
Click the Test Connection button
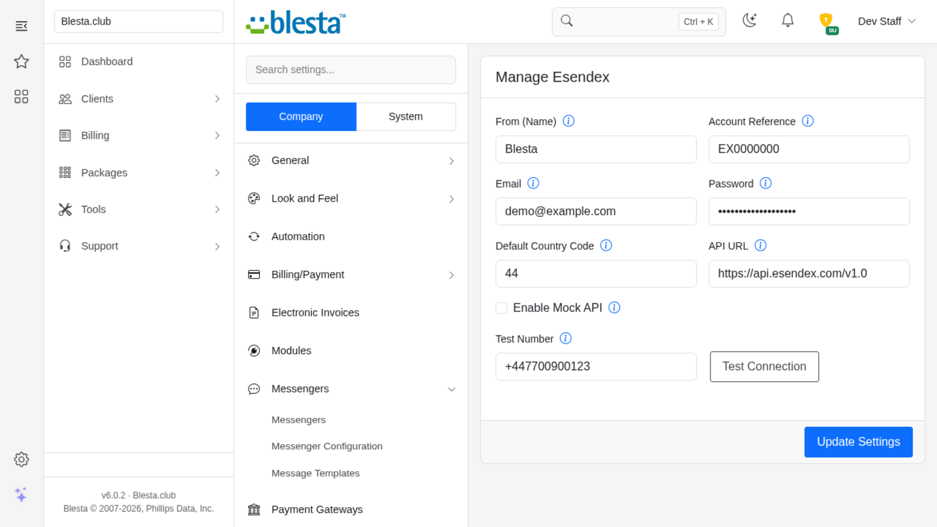coord(764,366)
